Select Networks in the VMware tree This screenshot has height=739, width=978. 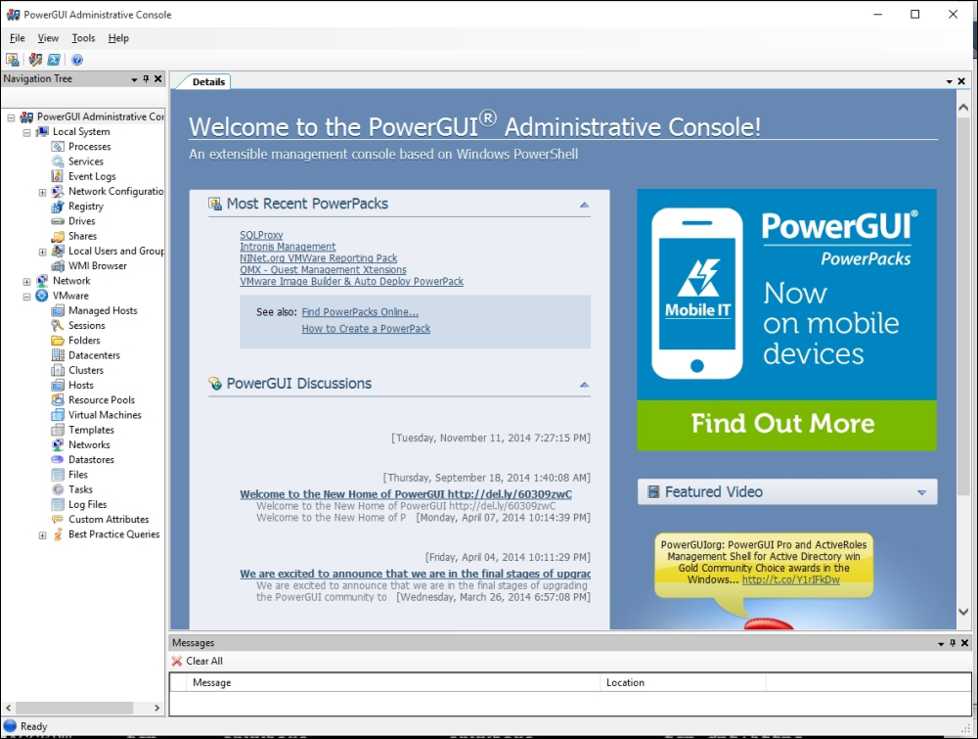(x=89, y=445)
